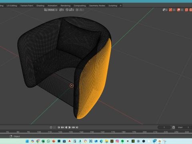Open the Texture Paint workspace tab
The height and width of the screenshot is (144, 192).
27,6
